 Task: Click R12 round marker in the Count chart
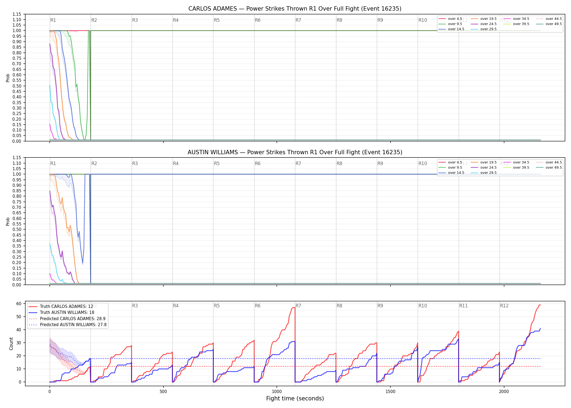[504, 306]
